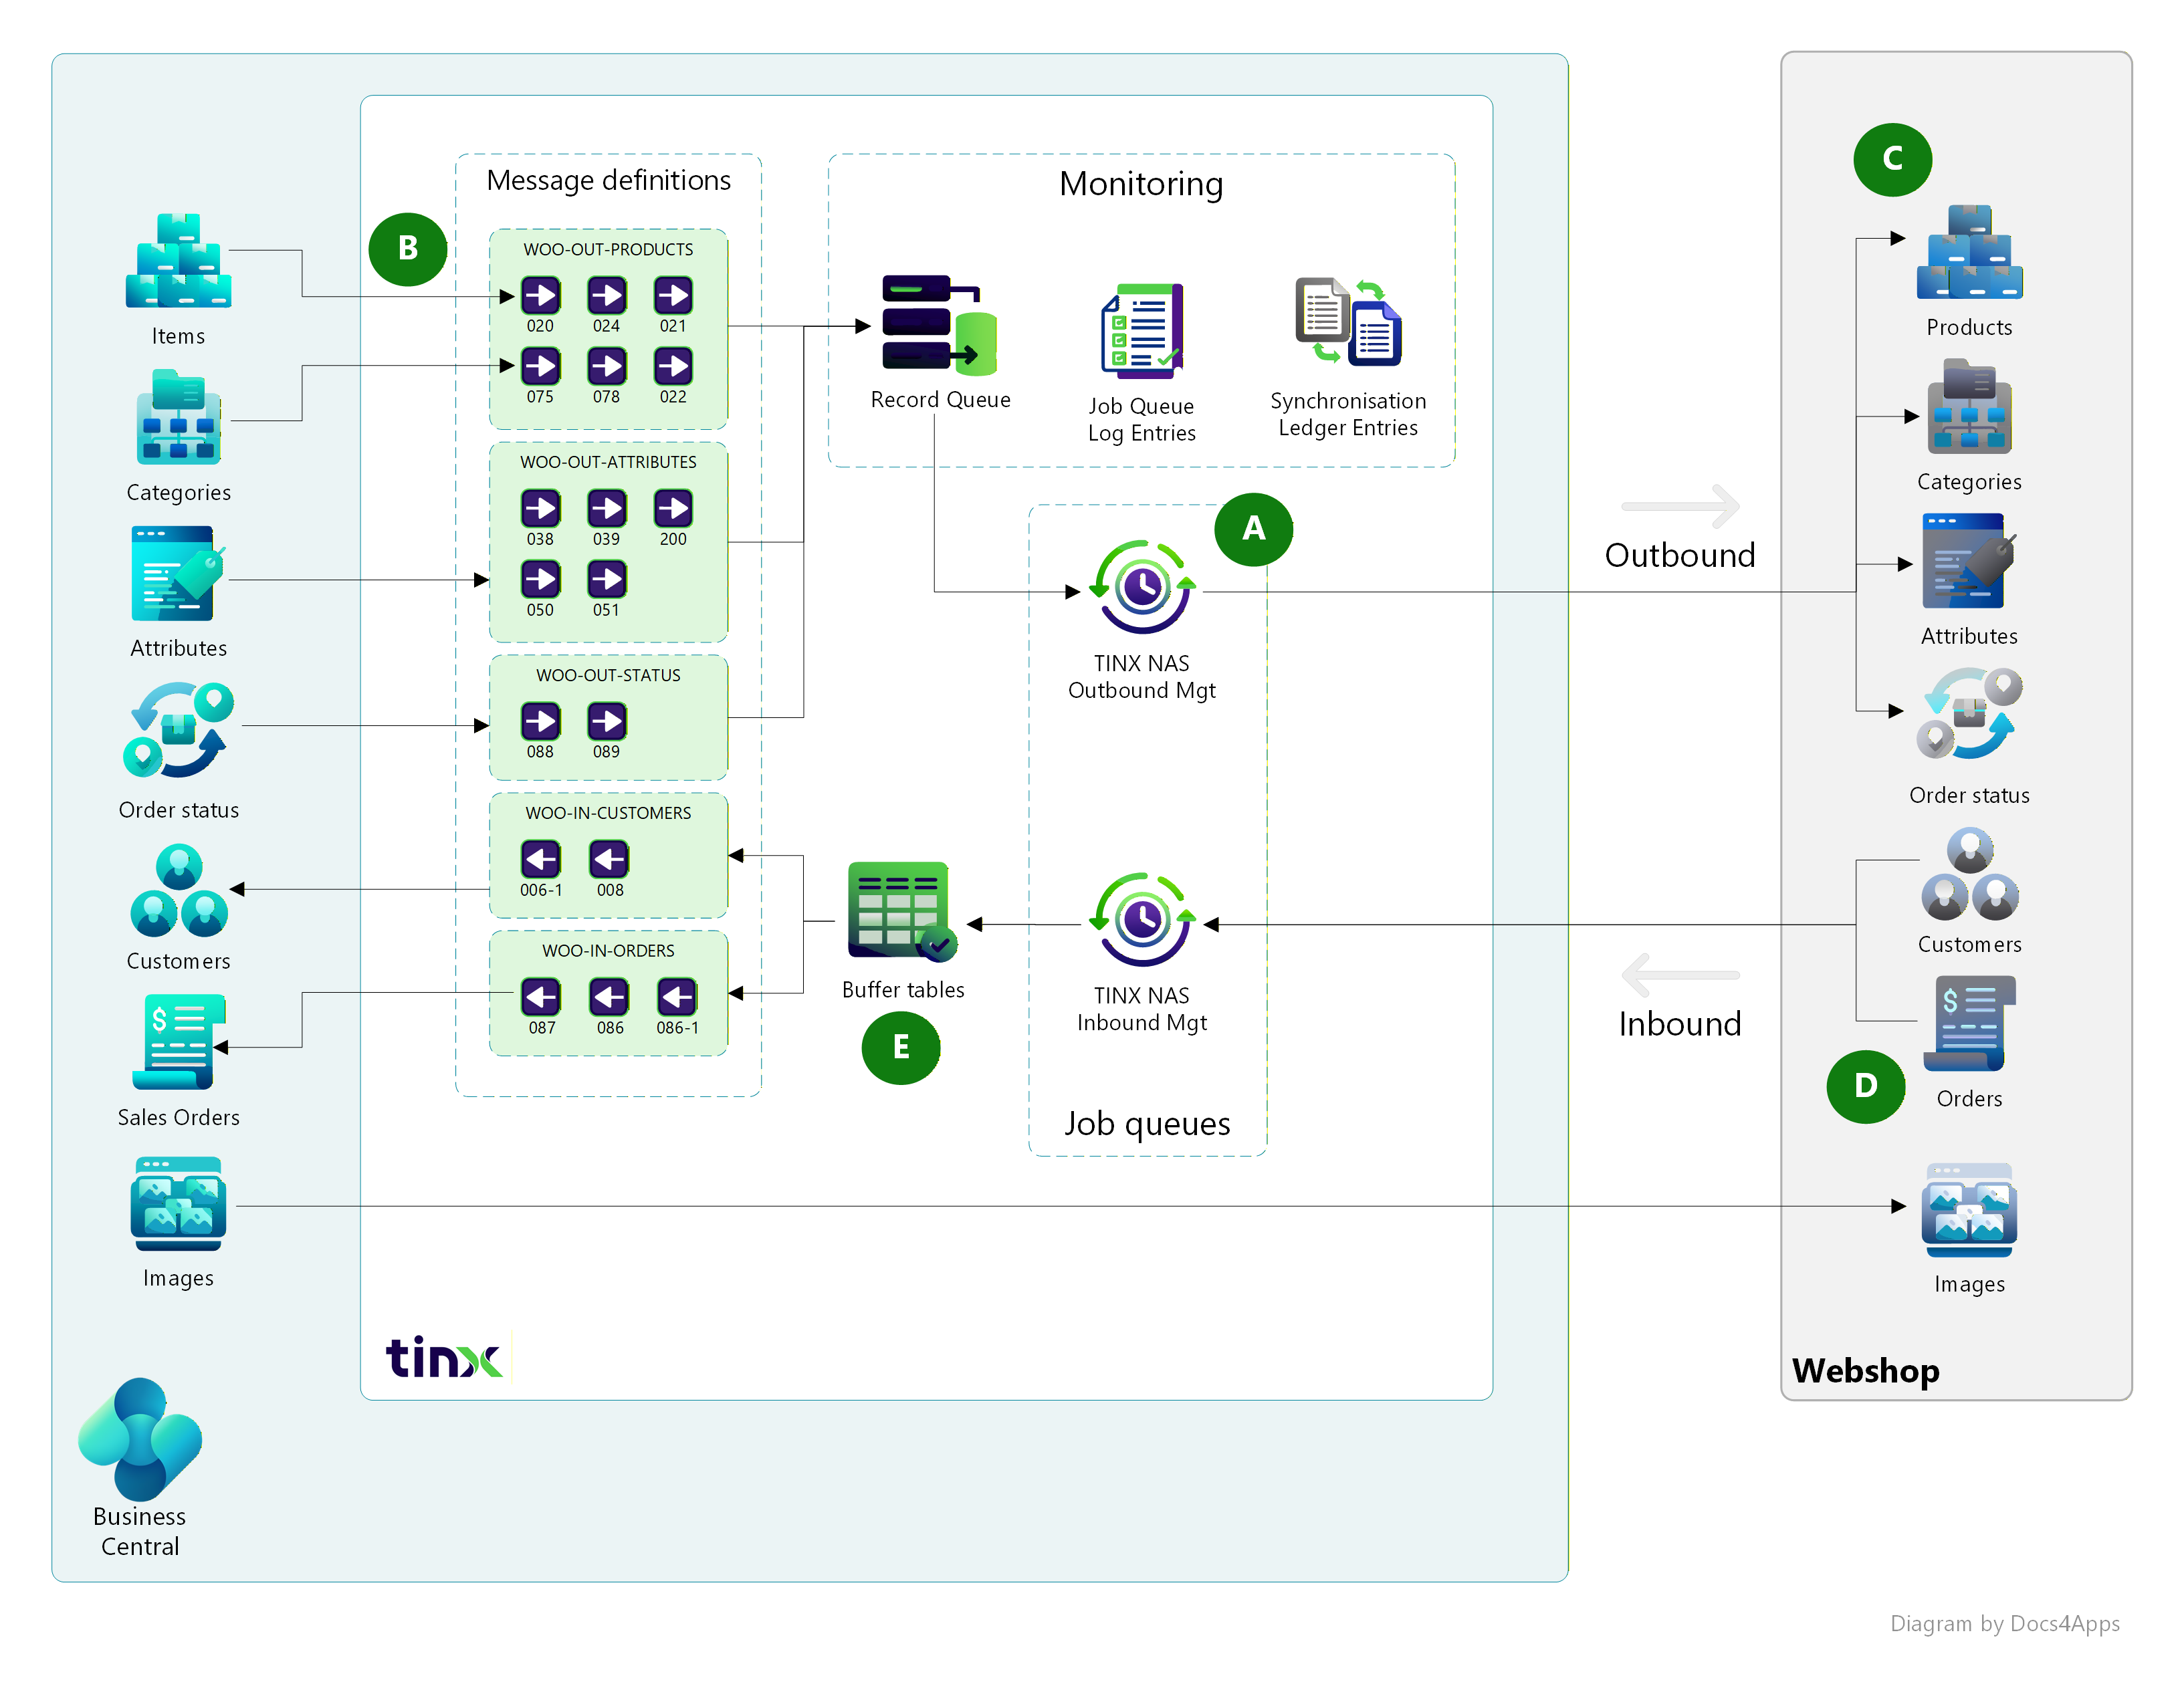This screenshot has height=1688, width=2184.
Task: Select the TINX NAS Outbound Mgt icon
Action: (x=1142, y=587)
